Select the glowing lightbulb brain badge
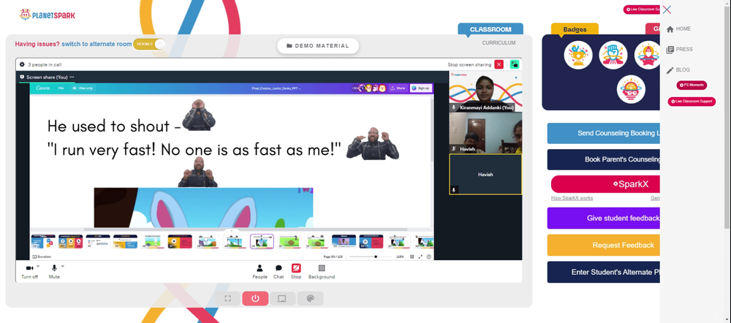Image resolution: width=731 pixels, height=323 pixels. point(631,89)
